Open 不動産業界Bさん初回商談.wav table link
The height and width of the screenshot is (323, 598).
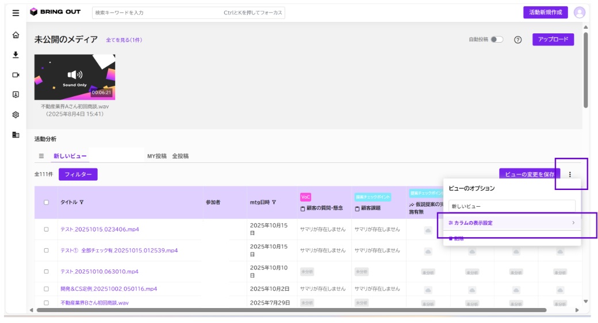(94, 303)
